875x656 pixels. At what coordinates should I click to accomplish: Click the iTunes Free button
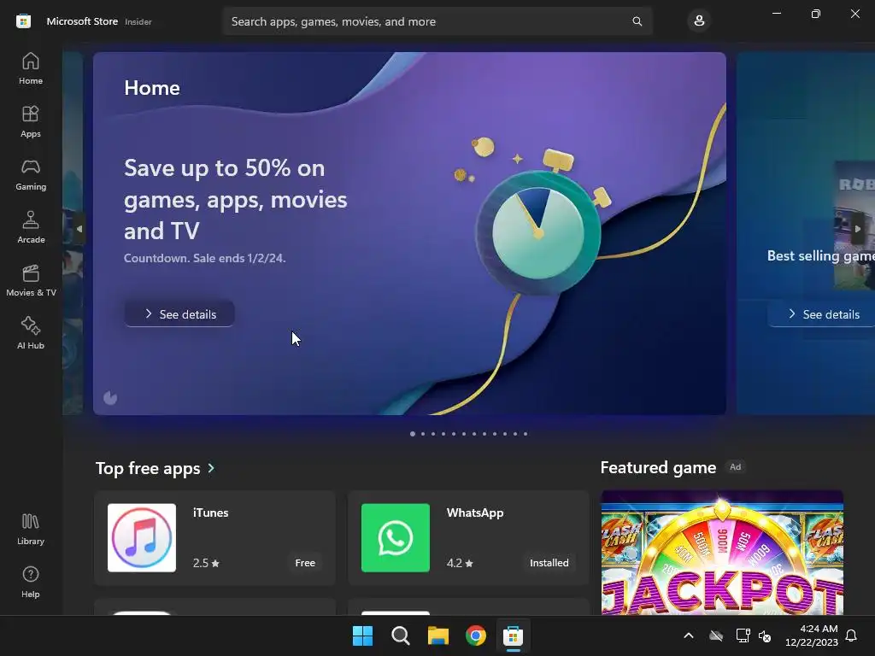click(x=305, y=563)
